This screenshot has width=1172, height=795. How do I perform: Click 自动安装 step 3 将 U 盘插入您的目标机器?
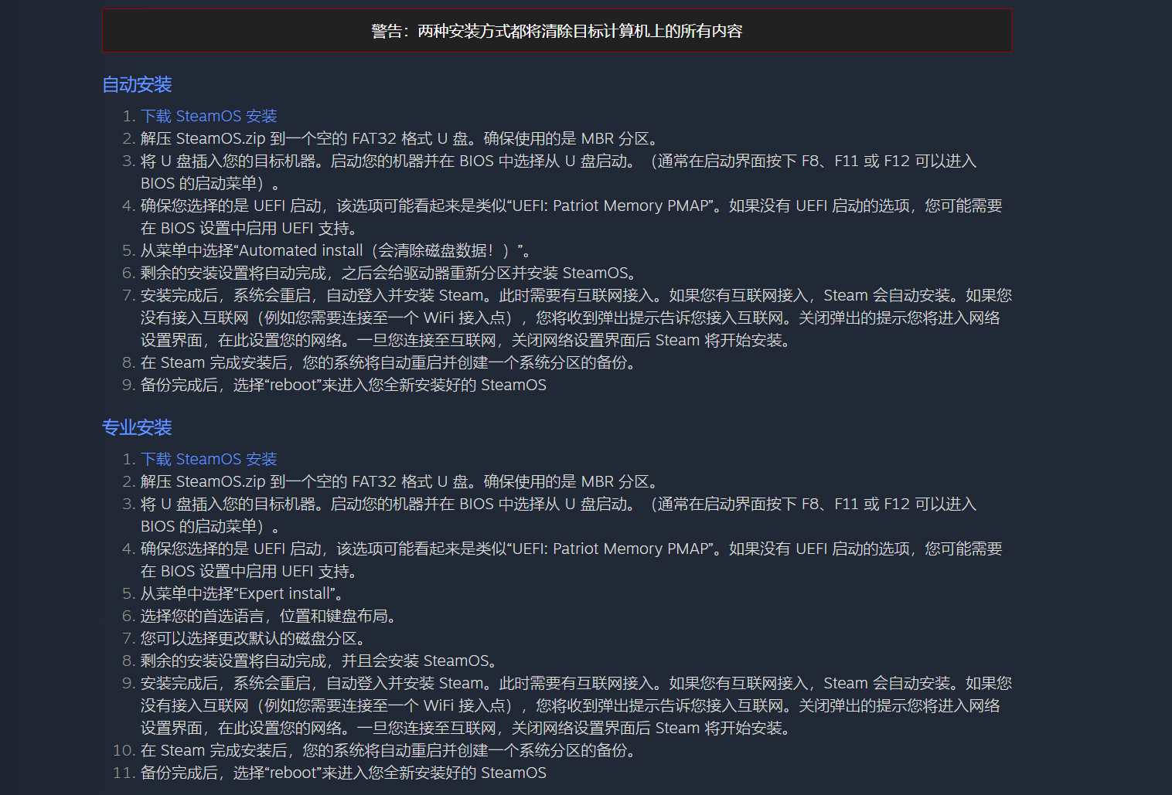559,172
